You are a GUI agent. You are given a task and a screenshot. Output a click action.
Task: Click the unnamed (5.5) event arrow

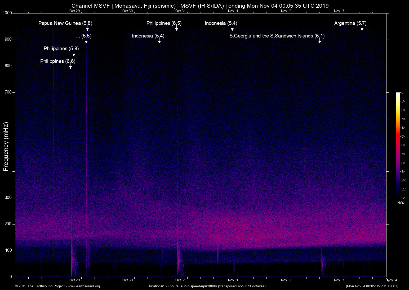click(86, 40)
